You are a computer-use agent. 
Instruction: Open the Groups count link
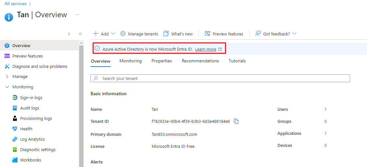(325, 121)
